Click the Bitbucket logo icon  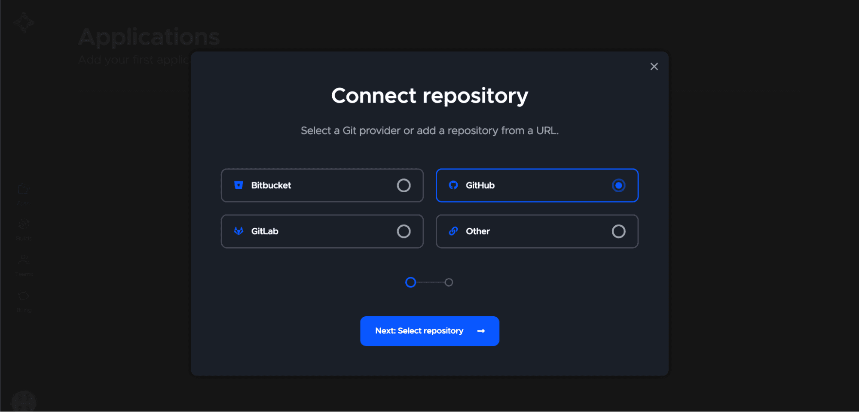(x=238, y=185)
